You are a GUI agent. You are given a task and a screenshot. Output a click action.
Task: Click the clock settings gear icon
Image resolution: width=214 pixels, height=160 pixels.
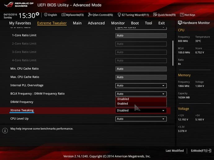tap(38, 14)
